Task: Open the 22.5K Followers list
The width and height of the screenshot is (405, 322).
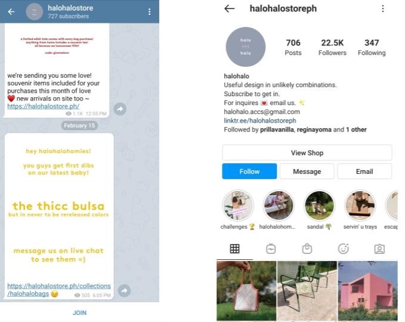Action: coord(332,47)
